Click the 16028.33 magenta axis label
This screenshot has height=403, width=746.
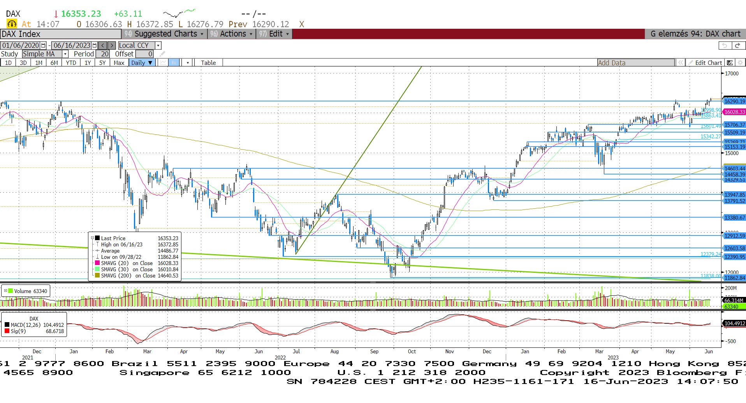point(734,112)
